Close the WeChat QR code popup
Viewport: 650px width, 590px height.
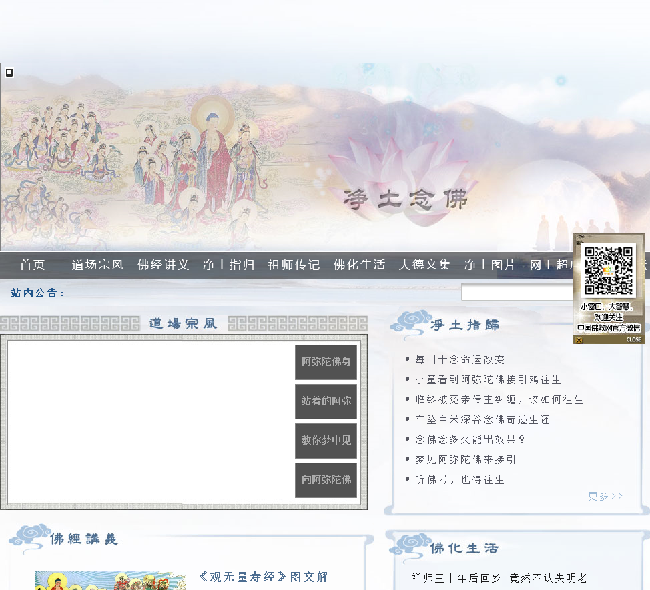click(x=579, y=340)
